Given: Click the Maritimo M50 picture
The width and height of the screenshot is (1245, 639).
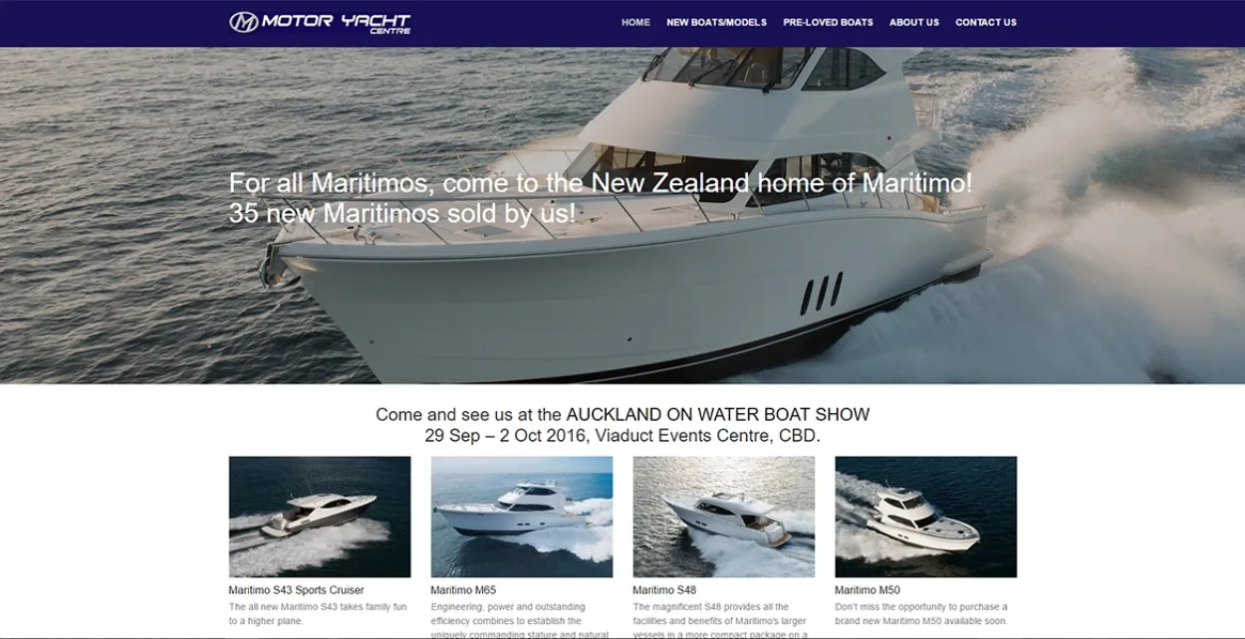Looking at the screenshot, I should [926, 517].
